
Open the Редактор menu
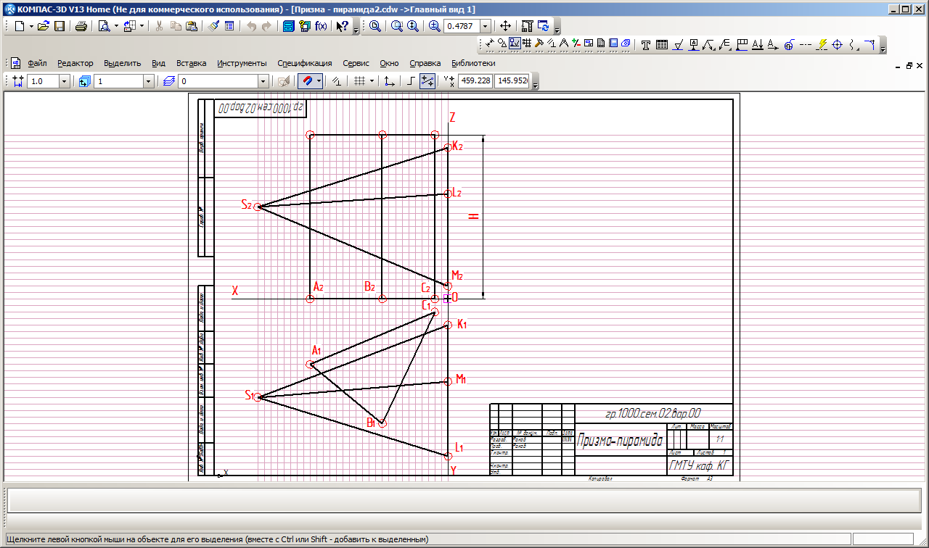click(x=75, y=63)
